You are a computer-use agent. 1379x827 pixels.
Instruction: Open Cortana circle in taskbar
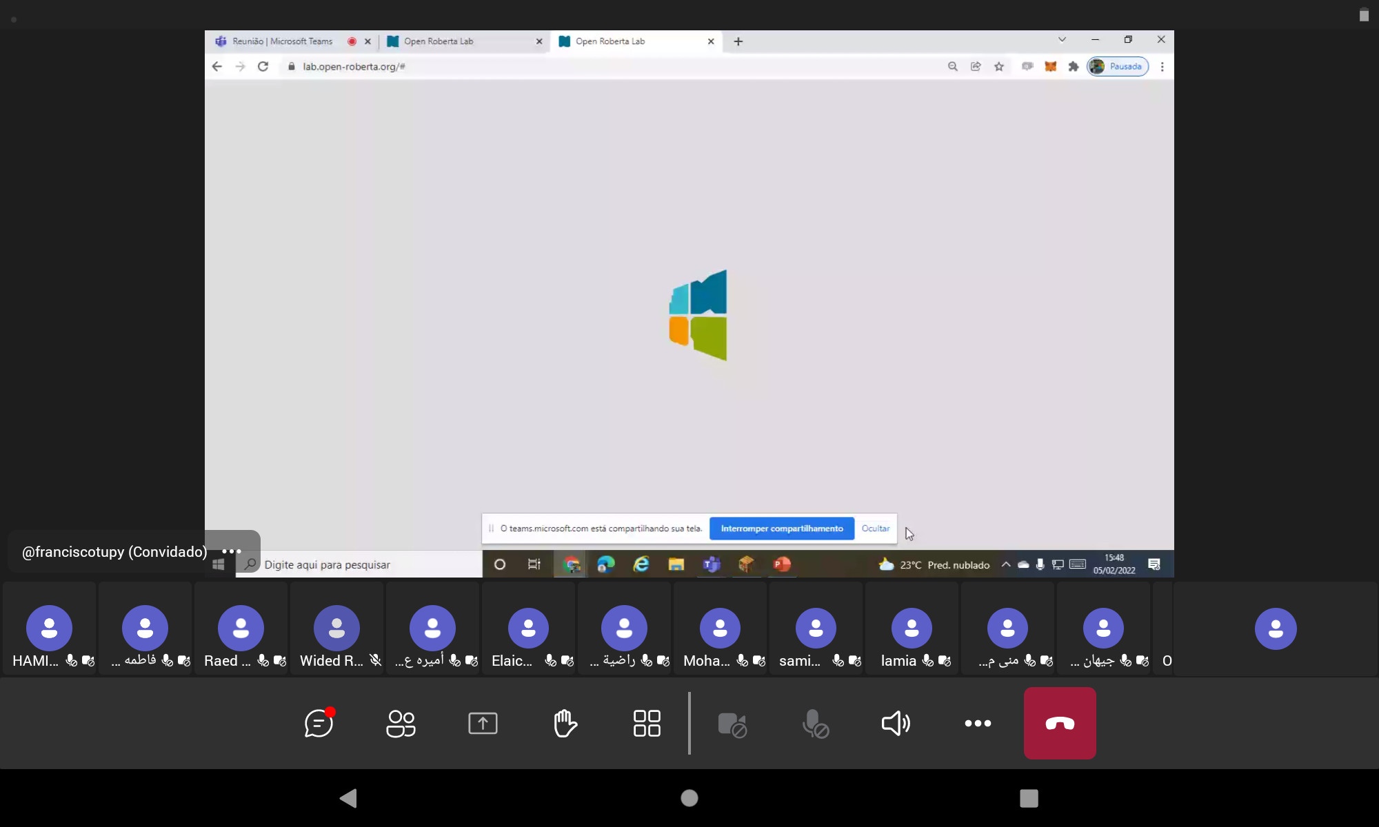(500, 564)
